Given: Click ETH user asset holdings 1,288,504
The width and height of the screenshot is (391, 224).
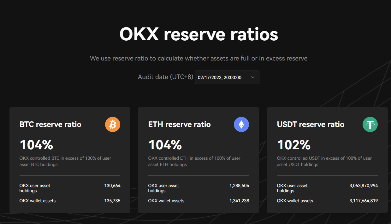Looking at the screenshot, I should (239, 186).
